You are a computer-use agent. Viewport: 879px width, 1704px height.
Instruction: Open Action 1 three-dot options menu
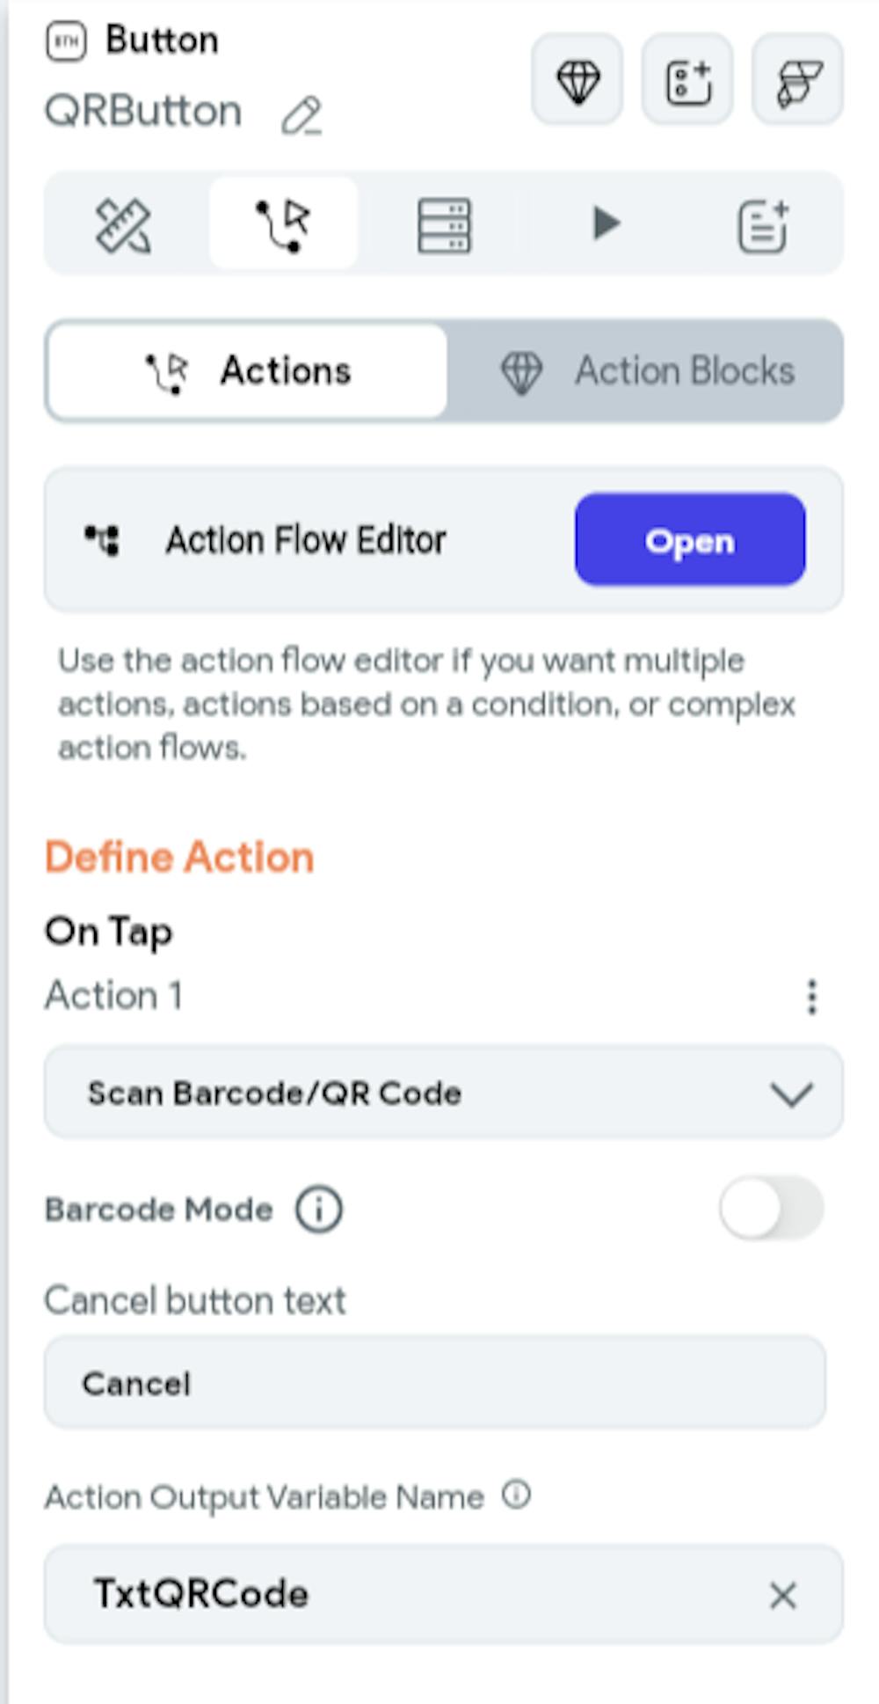pos(811,997)
